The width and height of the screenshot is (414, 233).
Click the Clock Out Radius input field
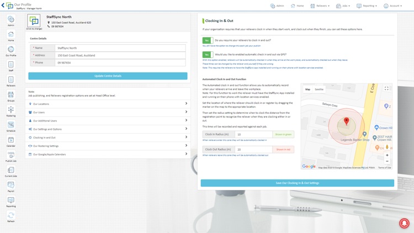(x=253, y=150)
